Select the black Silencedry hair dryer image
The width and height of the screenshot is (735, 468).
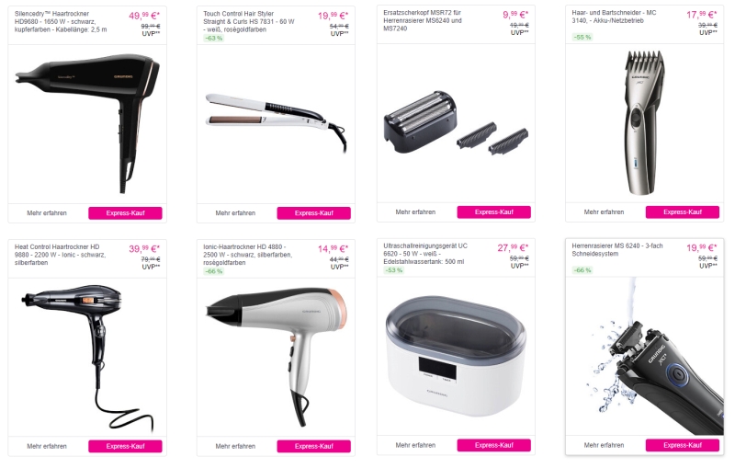tap(87, 123)
